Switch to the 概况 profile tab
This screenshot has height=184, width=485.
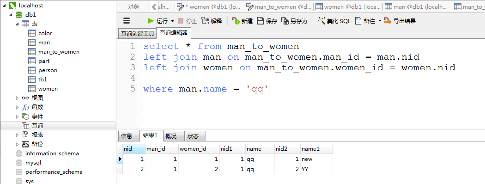point(173,136)
